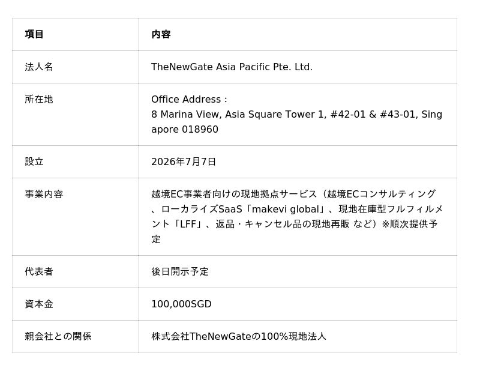Screen dimensions: 480x371
Task: Select the 事業内容 row label
Action: tap(44, 195)
